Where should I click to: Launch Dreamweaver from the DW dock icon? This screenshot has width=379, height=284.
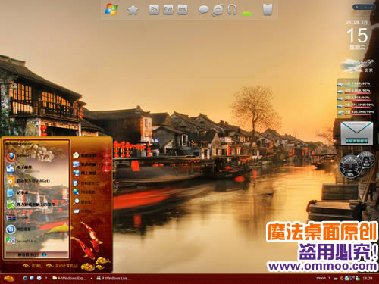tap(183, 10)
